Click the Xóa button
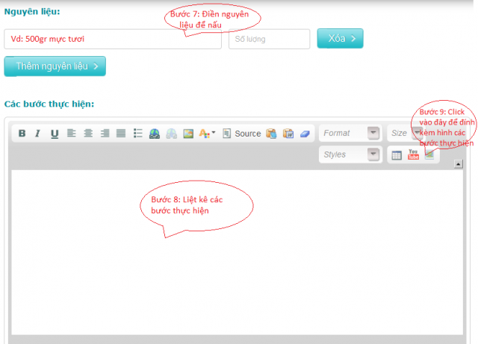Screen dimensions: 478x344 341,38
